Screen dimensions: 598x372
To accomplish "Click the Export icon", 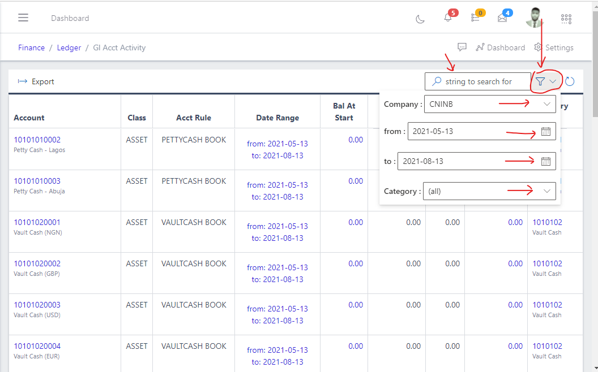I will click(x=21, y=81).
